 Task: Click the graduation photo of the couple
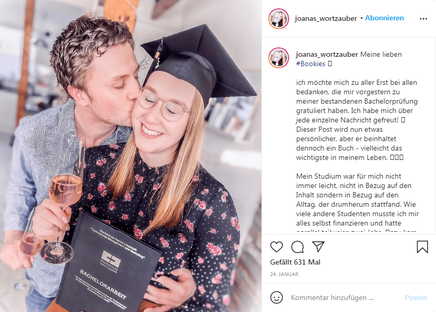pyautogui.click(x=131, y=156)
